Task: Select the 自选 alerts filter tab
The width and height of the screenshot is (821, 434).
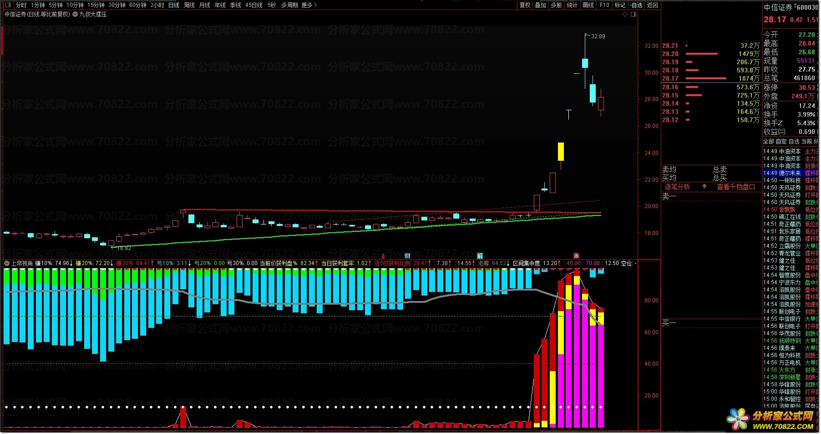Action: pyautogui.click(x=794, y=142)
